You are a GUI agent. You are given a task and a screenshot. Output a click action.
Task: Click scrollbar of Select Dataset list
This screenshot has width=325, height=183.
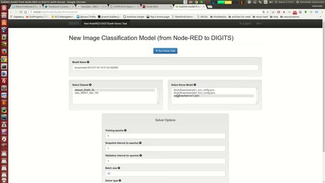point(158,96)
